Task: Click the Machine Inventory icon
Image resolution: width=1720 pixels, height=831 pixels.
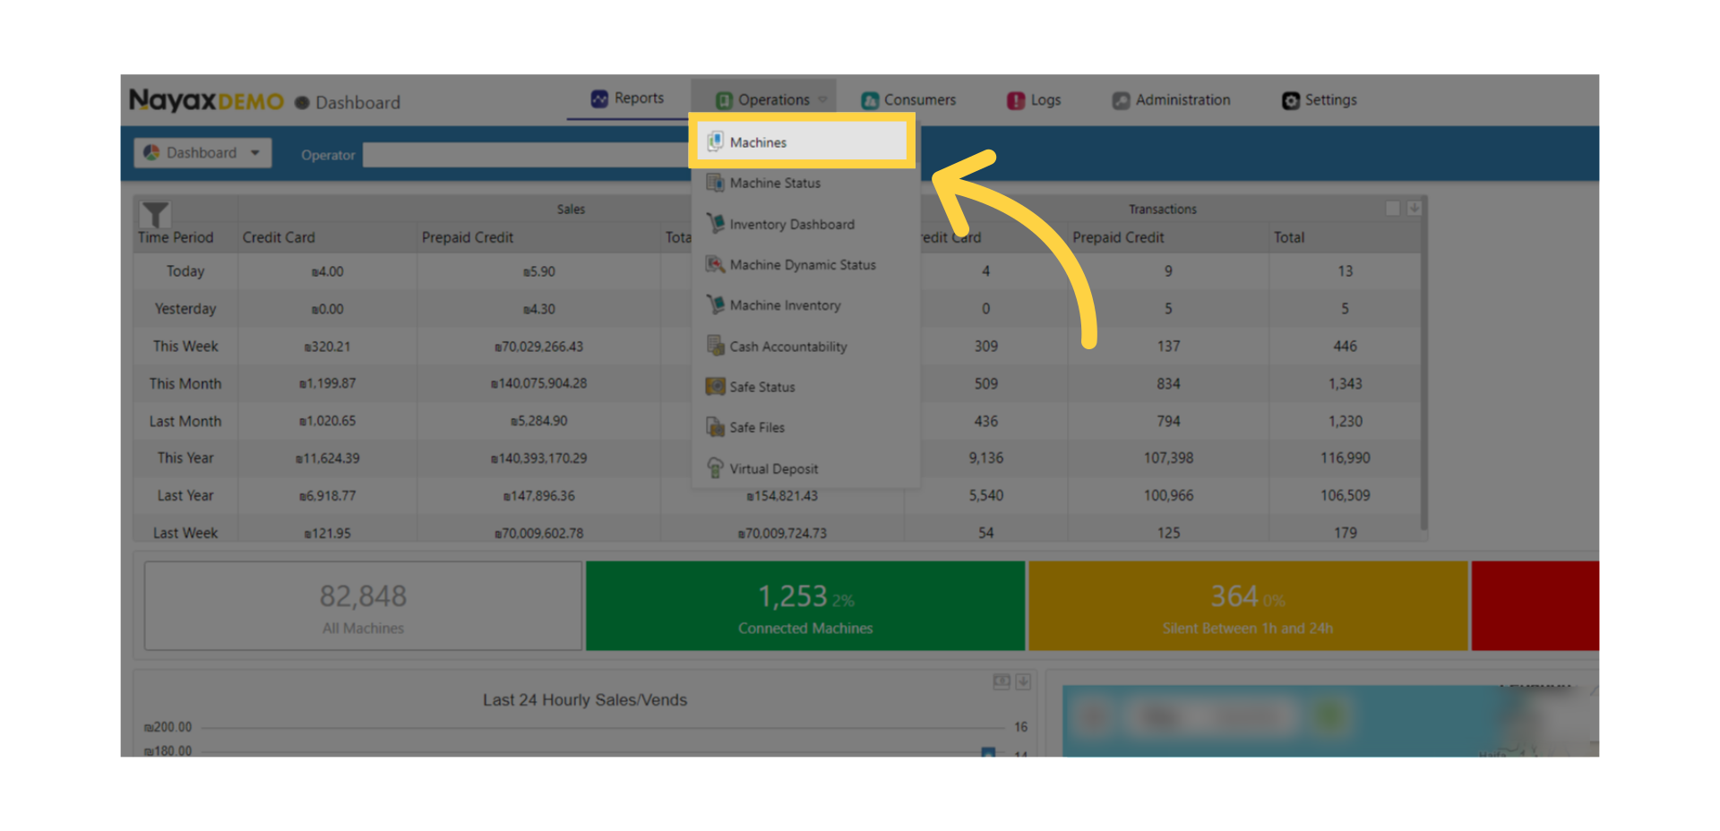Action: (x=715, y=304)
